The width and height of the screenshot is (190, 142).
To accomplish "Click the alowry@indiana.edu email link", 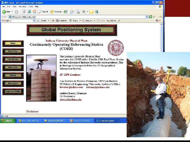I will coord(71,99).
